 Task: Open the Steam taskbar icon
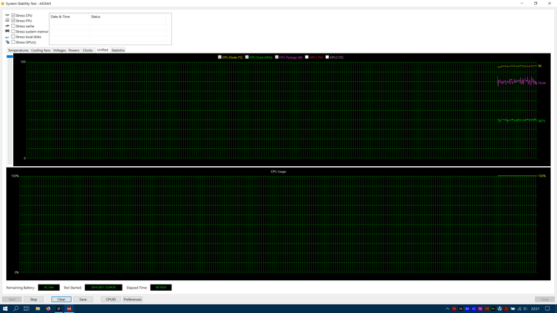click(x=58, y=309)
